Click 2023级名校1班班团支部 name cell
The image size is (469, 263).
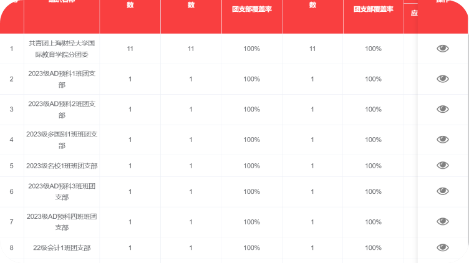click(62, 166)
